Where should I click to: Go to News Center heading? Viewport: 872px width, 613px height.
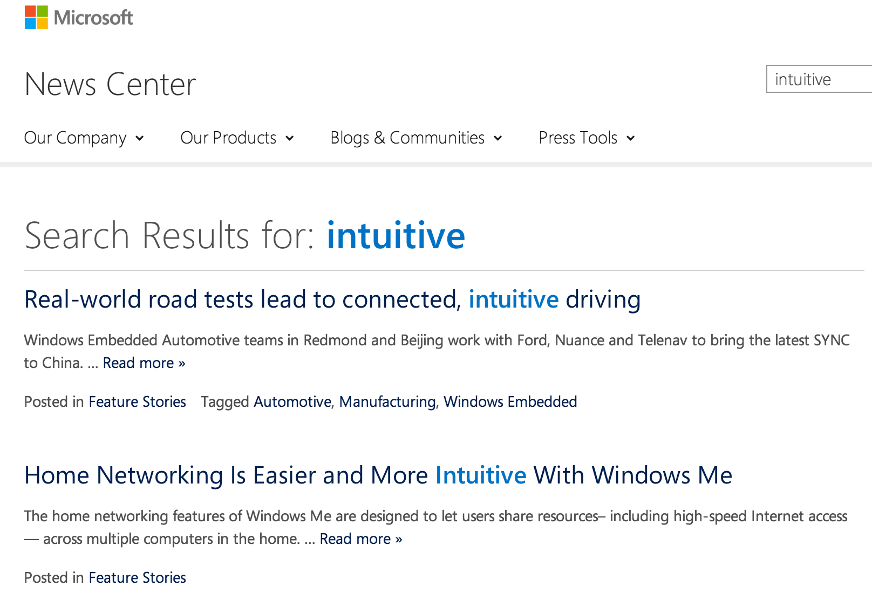click(x=110, y=84)
